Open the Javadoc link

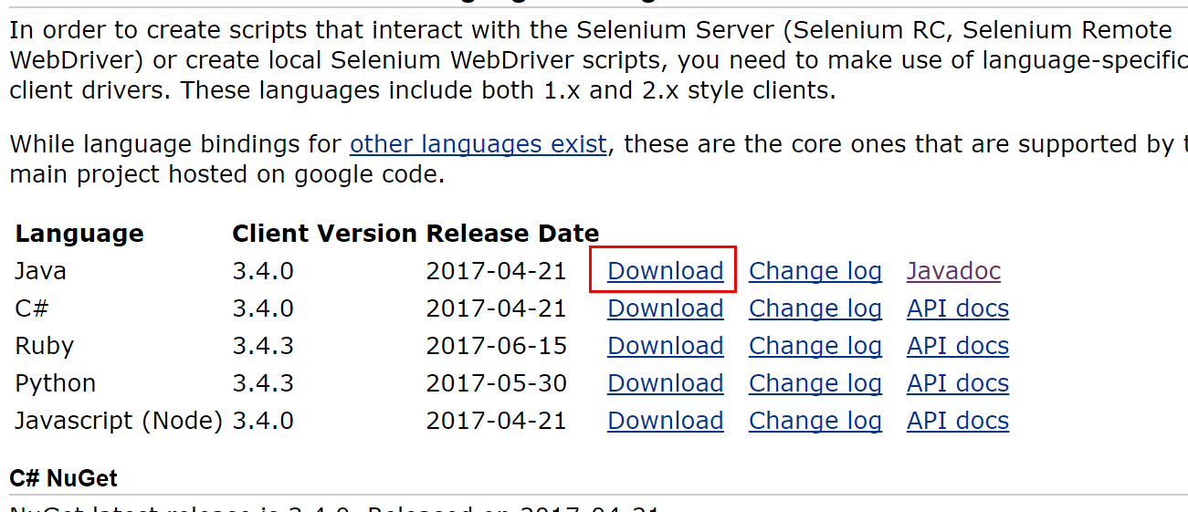coord(953,271)
